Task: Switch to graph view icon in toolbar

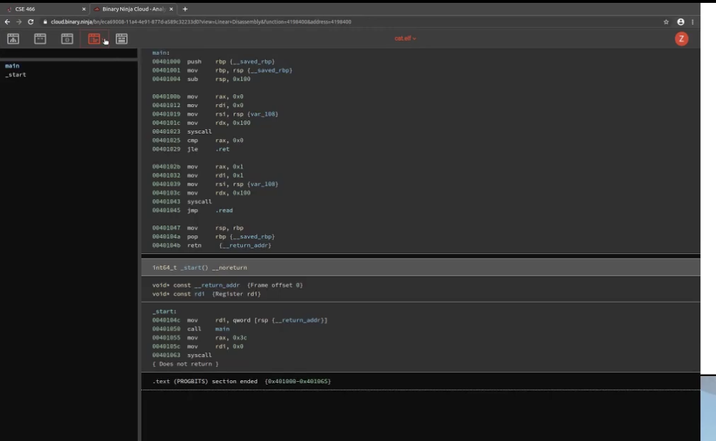Action: point(13,39)
